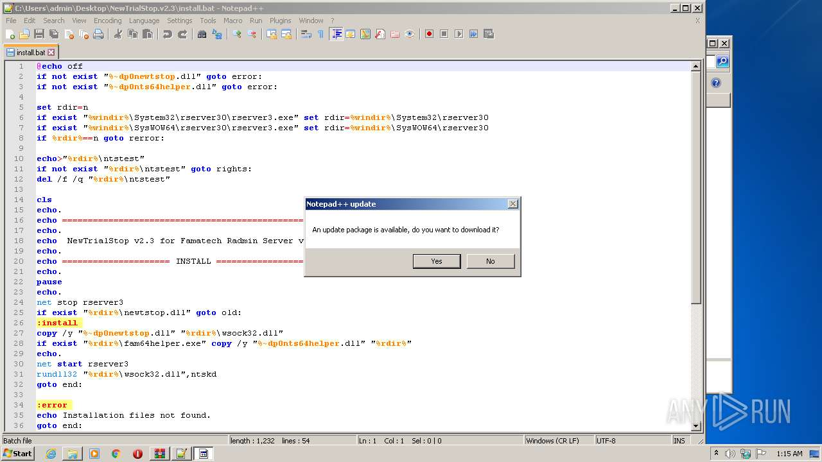
Task: Click the Stop macro recording icon
Action: pyautogui.click(x=444, y=34)
